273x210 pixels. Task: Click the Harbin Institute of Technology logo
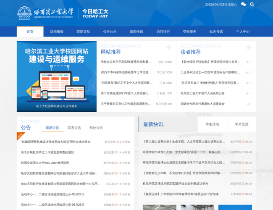[x=45, y=13]
